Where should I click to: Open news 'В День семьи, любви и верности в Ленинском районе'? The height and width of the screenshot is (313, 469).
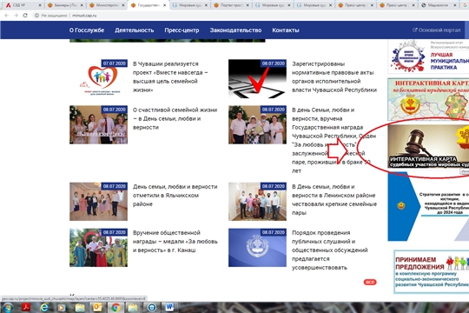point(334,199)
